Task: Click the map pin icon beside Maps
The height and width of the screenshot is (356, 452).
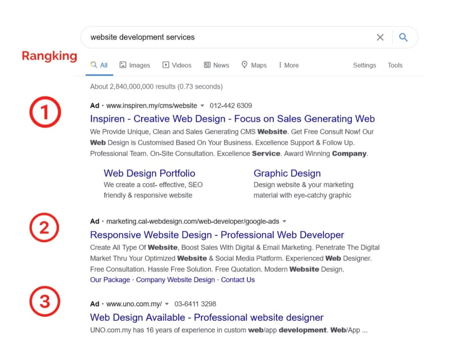Action: coord(244,65)
